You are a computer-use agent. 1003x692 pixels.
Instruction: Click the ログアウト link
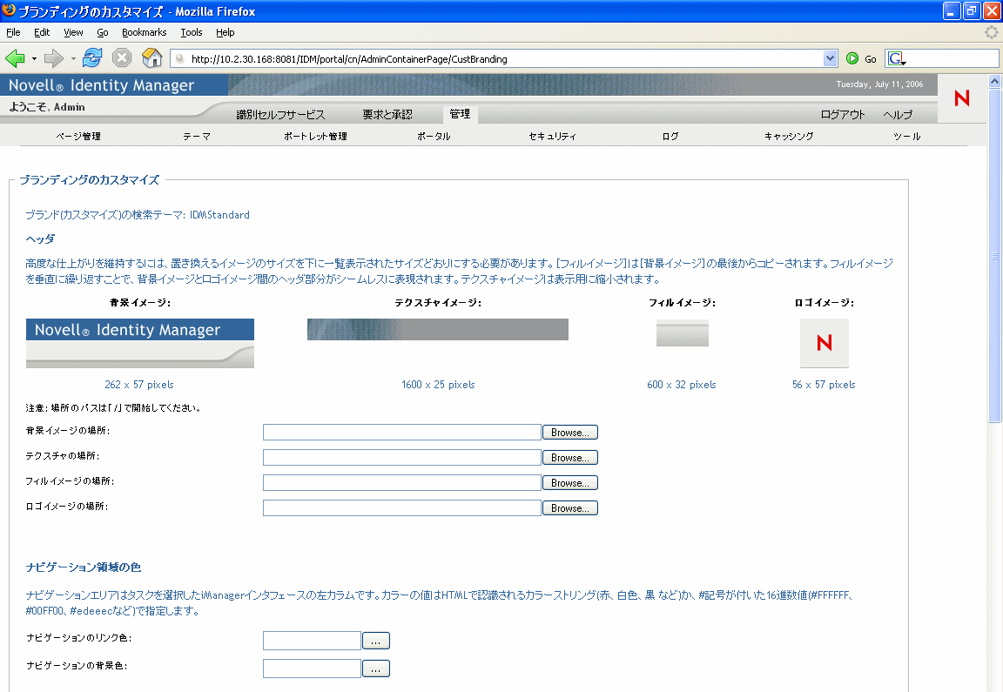841,114
